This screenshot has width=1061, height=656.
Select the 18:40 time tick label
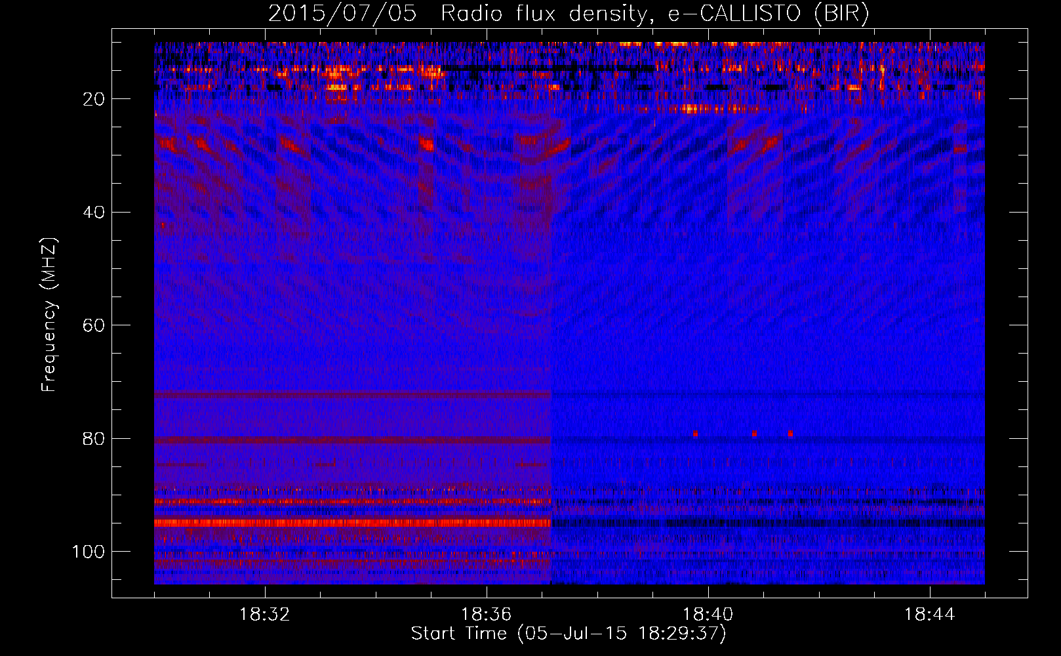708,615
